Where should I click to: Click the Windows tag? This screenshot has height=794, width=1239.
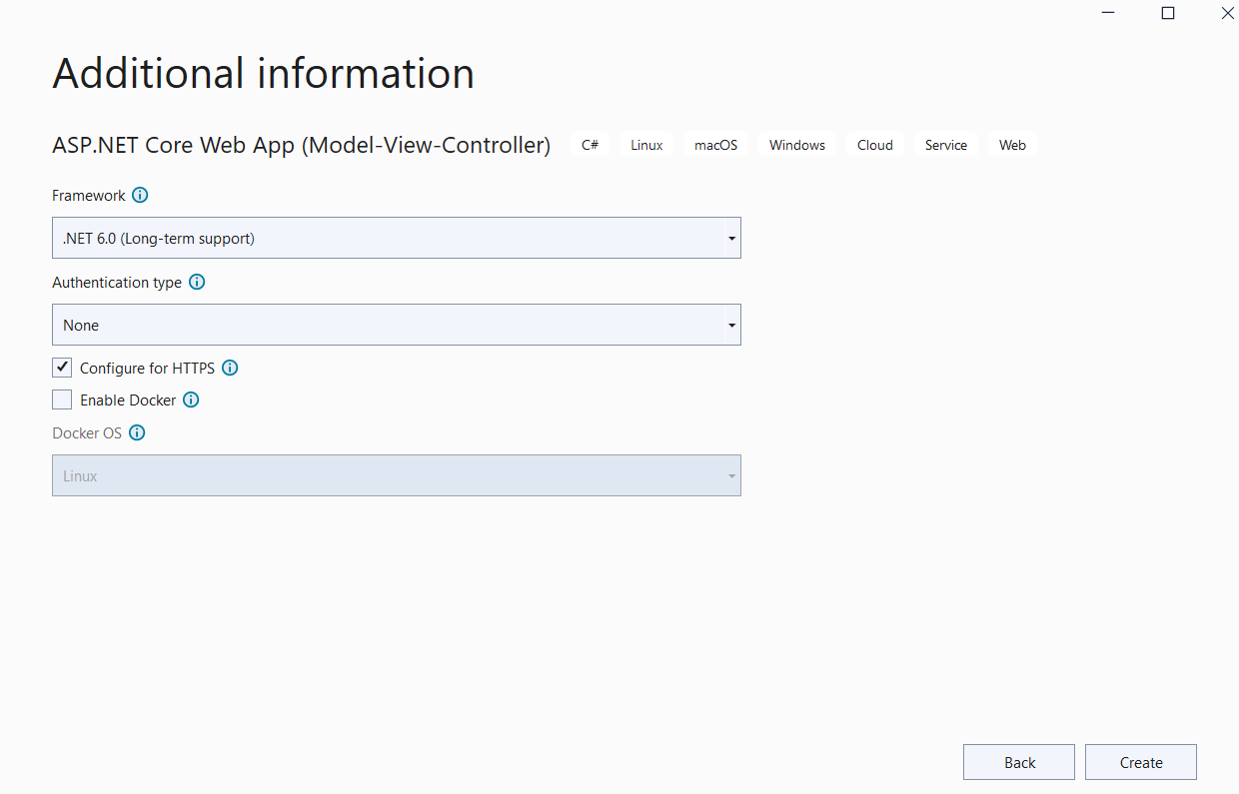[x=797, y=145]
